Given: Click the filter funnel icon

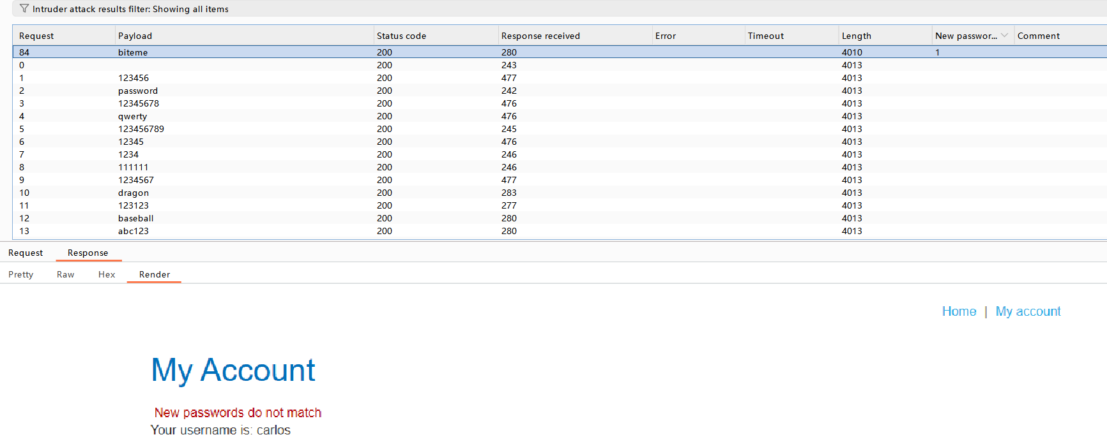Looking at the screenshot, I should click(x=24, y=8).
